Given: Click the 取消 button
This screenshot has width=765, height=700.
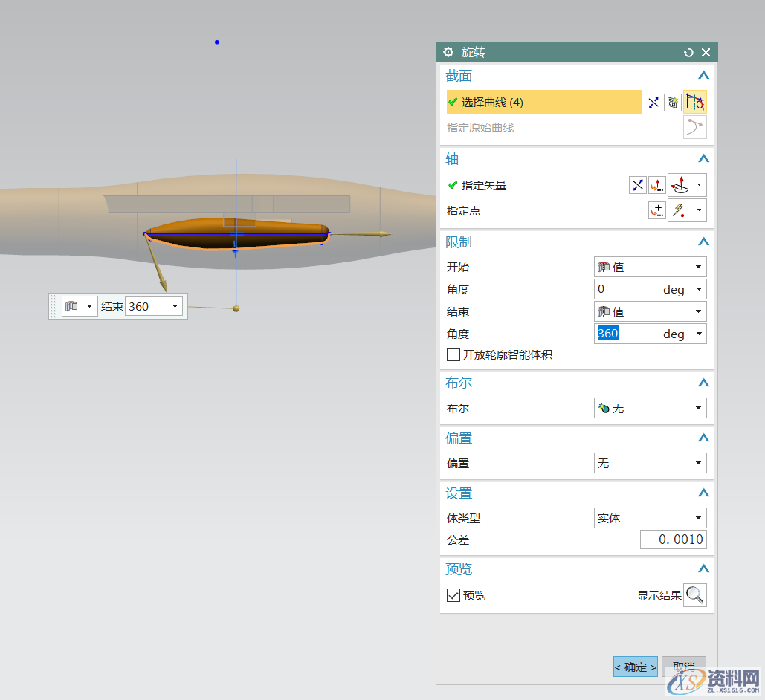Looking at the screenshot, I should [x=683, y=667].
